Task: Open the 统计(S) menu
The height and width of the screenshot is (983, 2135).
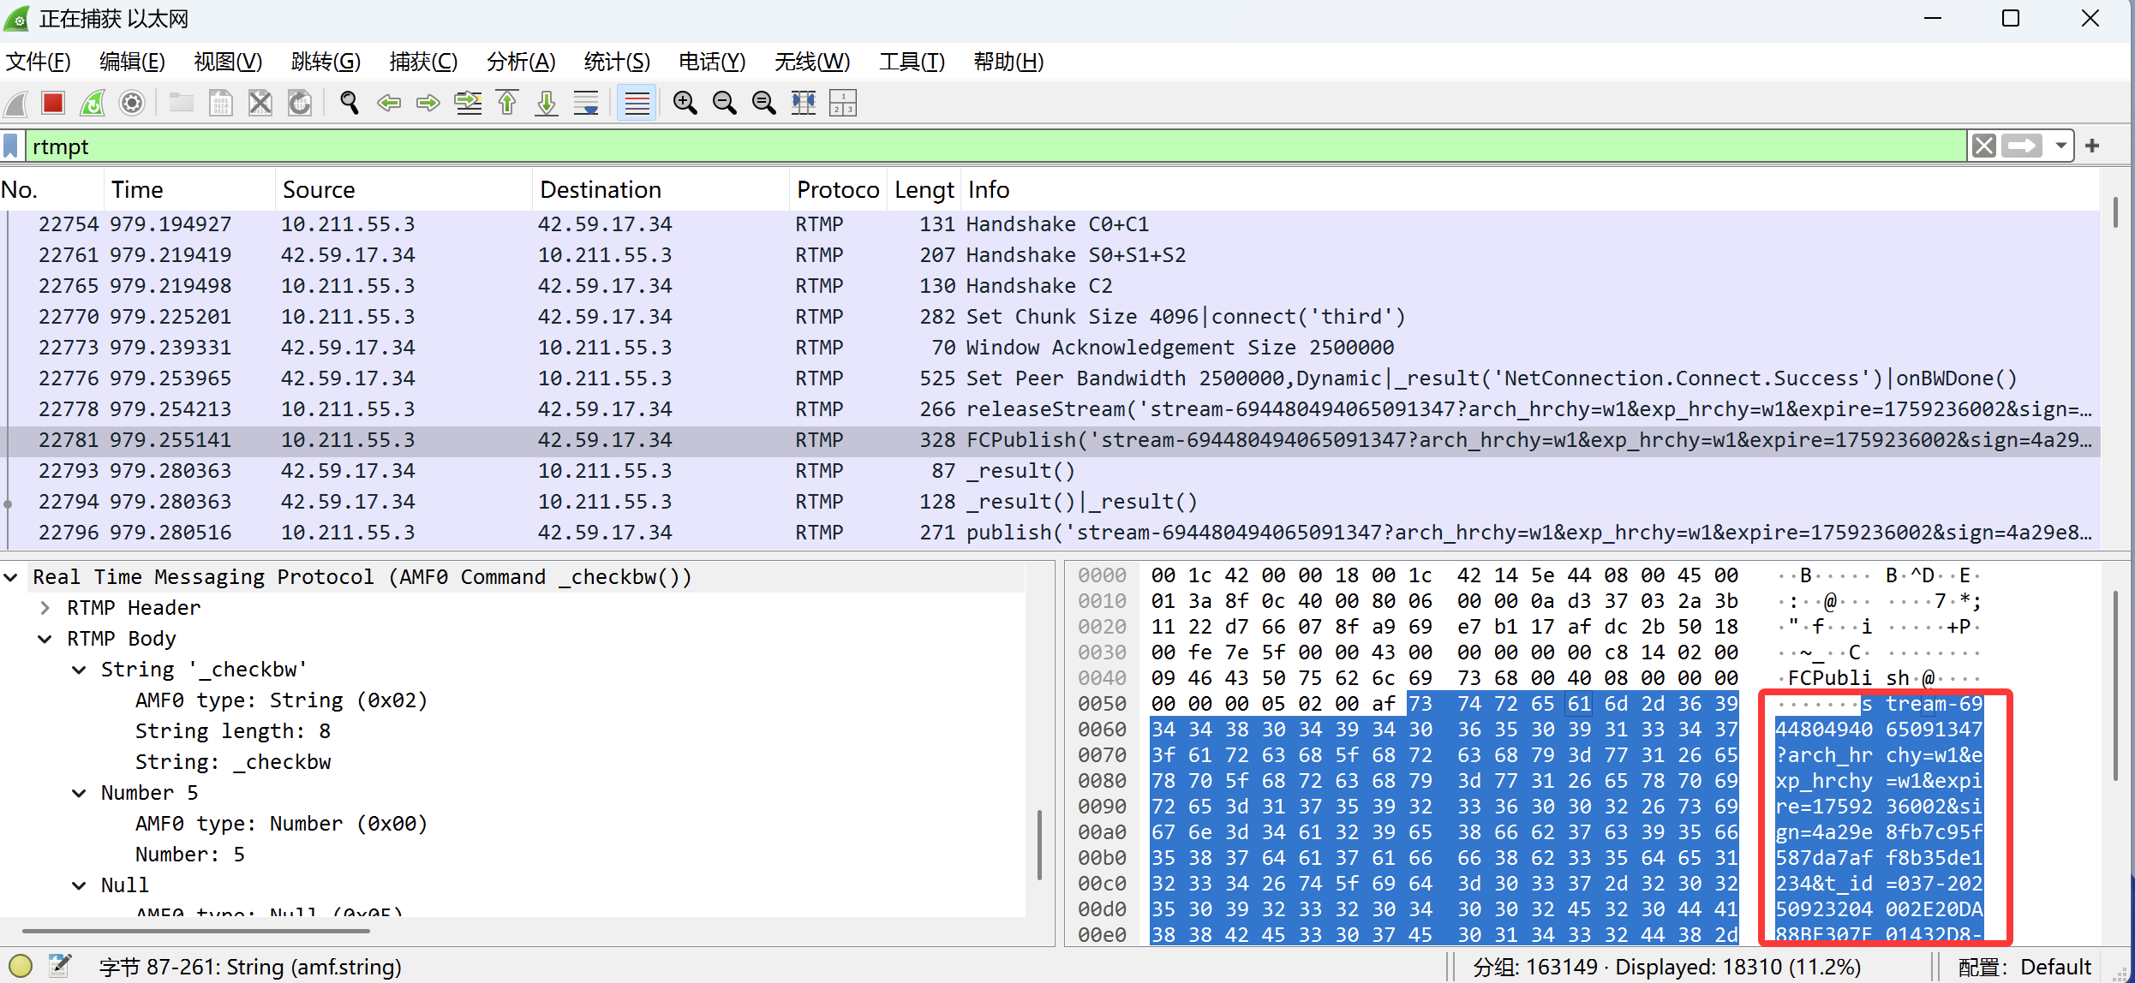Action: coord(616,62)
